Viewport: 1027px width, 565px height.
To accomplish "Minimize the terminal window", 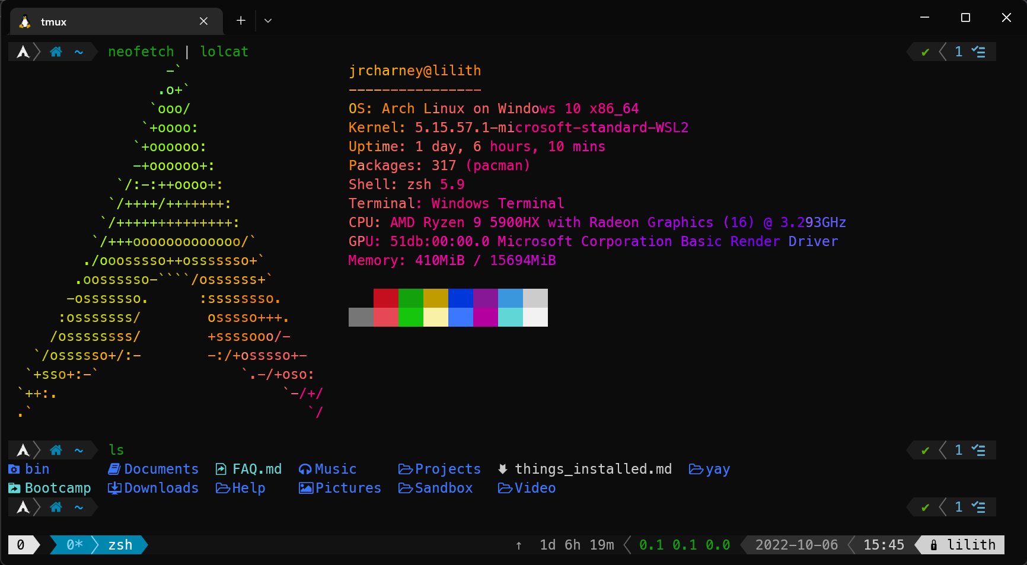I will click(x=924, y=18).
